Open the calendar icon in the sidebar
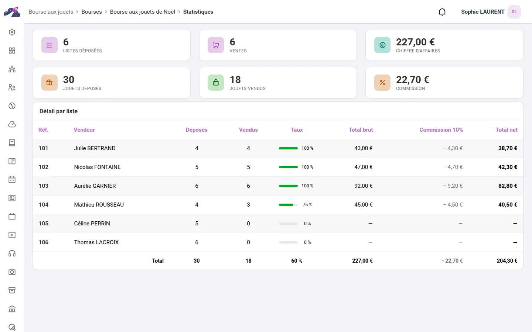 (12, 180)
